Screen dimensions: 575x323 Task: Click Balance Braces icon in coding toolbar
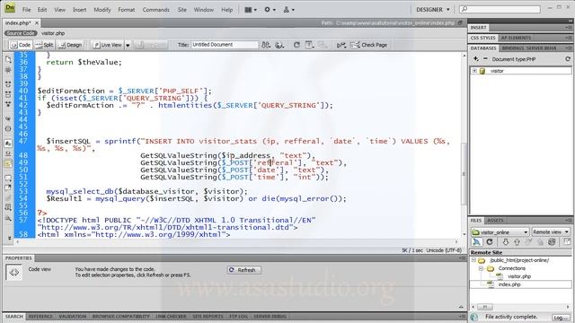8,129
